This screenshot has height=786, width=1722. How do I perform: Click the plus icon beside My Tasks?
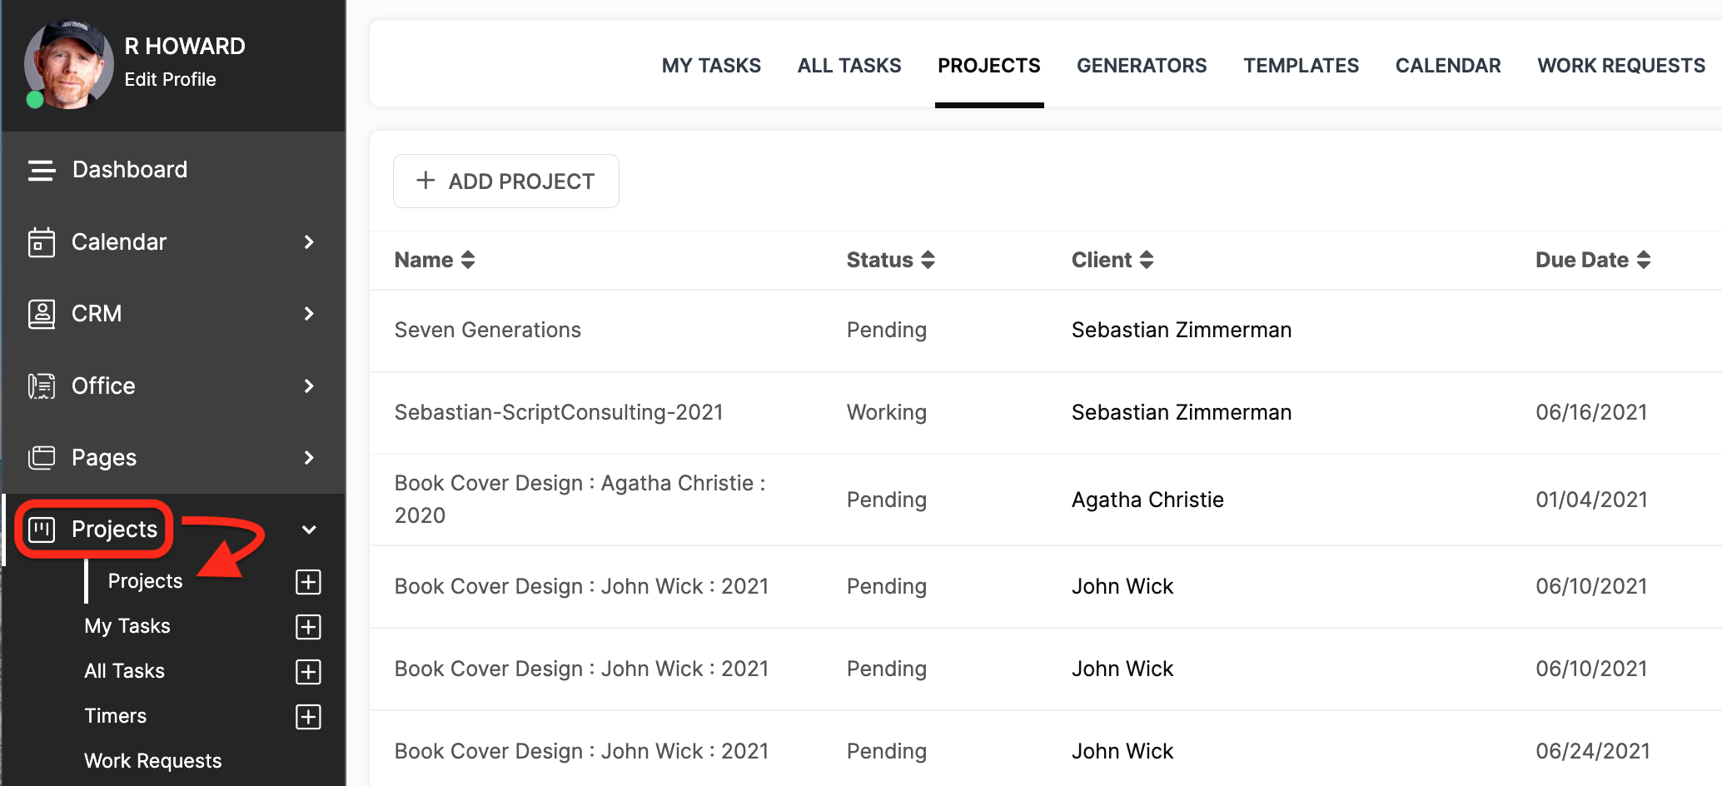click(x=309, y=627)
